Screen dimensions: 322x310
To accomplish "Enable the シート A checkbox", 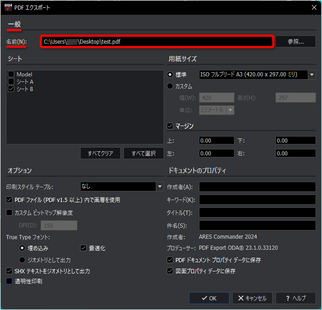I will (x=11, y=81).
